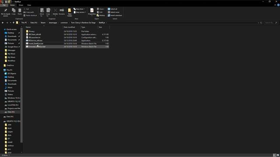280x157 pixels.
Task: Select Quick access in navigation pane
Action: point(11,29)
